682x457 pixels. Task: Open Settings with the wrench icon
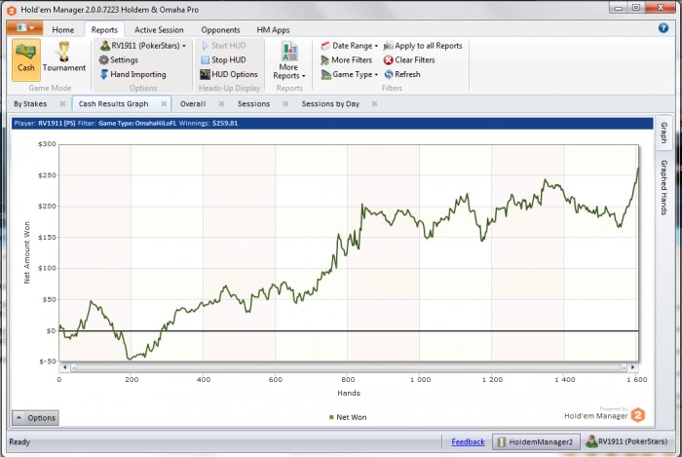tap(103, 59)
